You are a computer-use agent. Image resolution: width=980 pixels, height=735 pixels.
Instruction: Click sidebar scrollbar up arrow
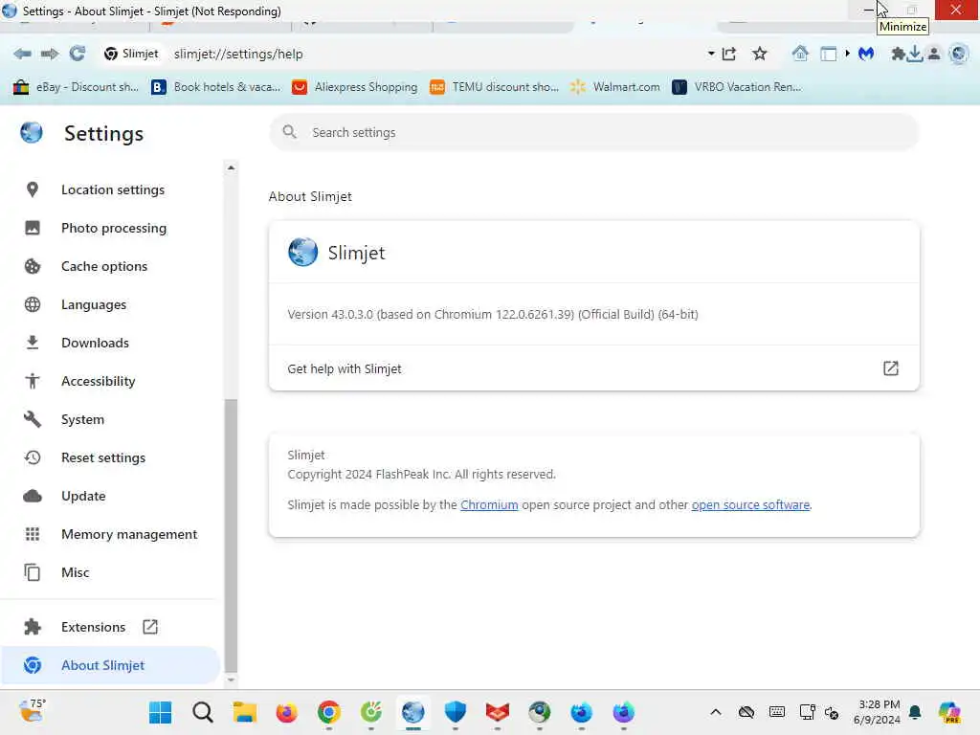(x=231, y=167)
